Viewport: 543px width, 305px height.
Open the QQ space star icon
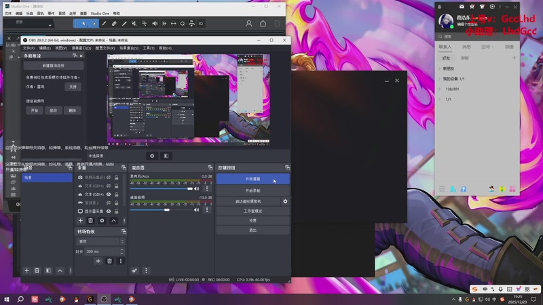pos(472,7)
